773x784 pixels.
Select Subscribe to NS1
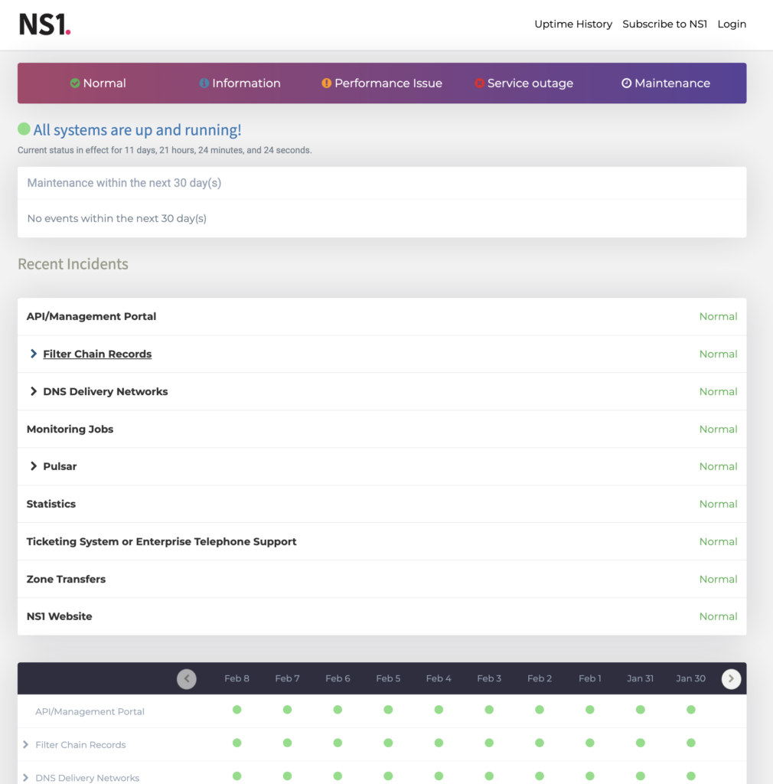point(664,24)
